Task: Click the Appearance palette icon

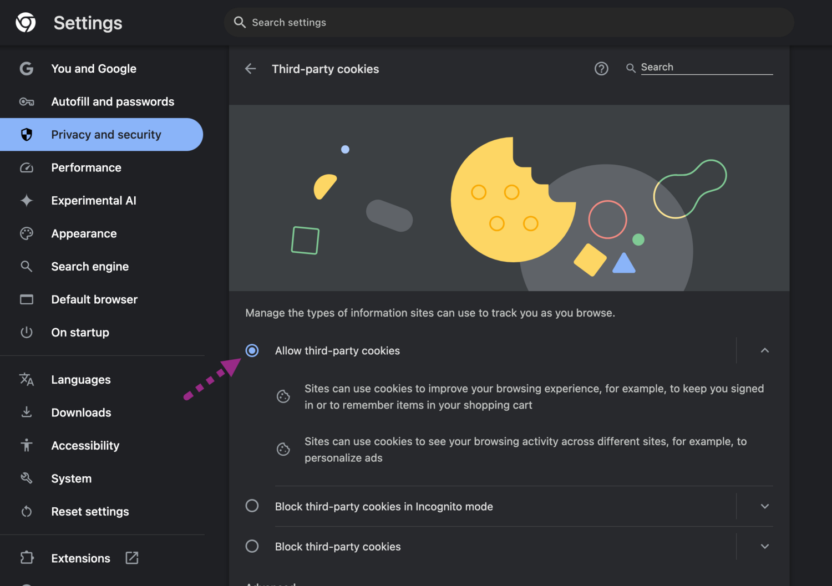Action: 27,234
